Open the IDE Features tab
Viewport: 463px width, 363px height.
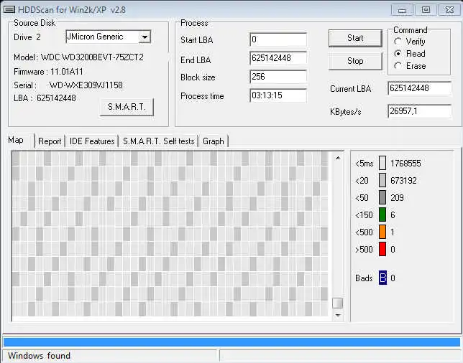pyautogui.click(x=92, y=141)
